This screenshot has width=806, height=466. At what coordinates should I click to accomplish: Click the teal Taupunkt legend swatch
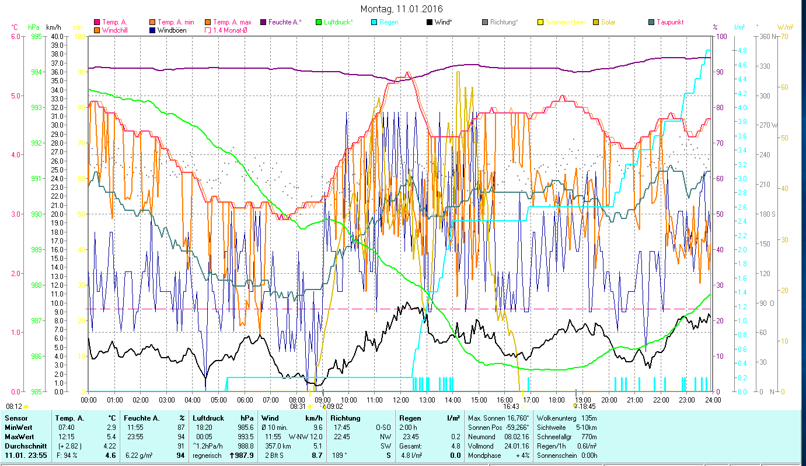651,22
